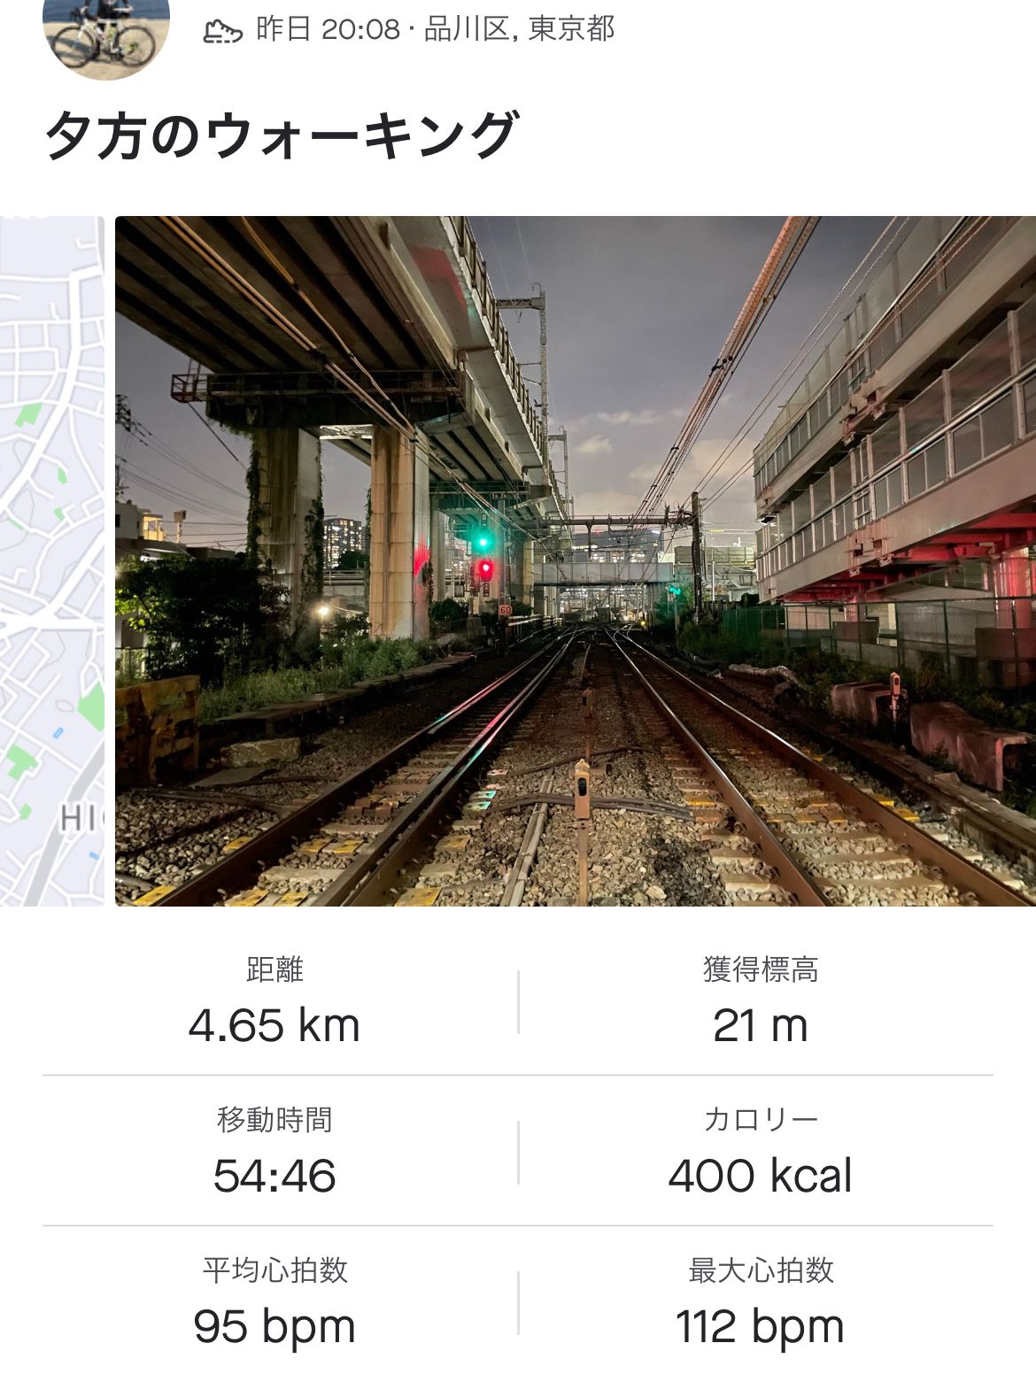Tap the 最大心拍数 label

[761, 1270]
